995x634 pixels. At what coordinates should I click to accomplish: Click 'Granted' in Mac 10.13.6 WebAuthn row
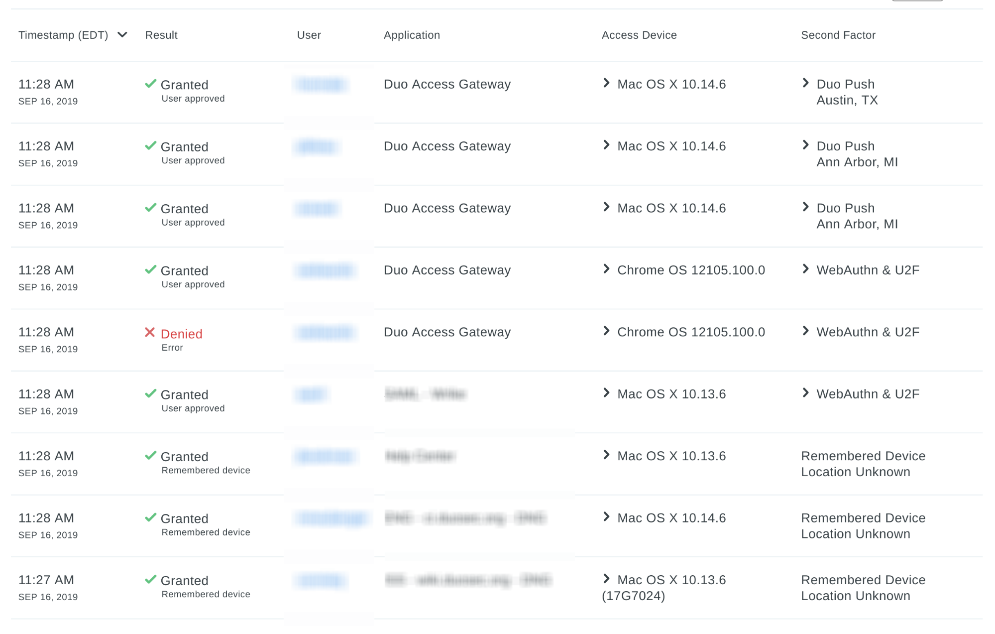[x=184, y=395]
